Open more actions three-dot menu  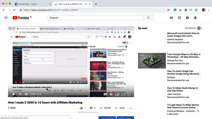(x=131, y=108)
